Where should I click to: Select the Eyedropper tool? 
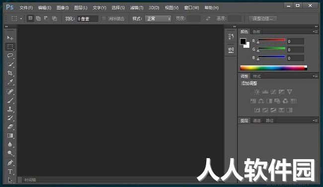pos(10,82)
